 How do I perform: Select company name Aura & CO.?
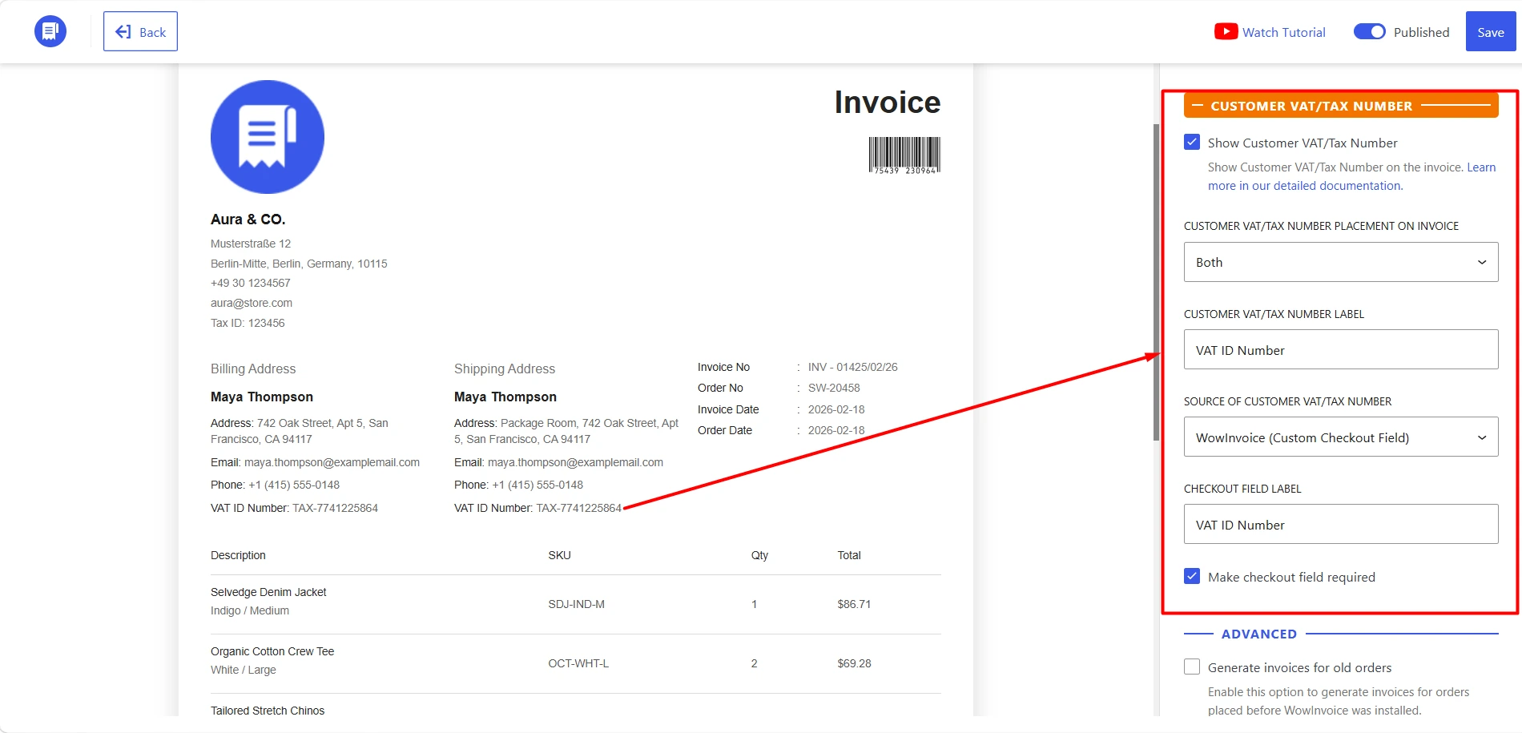[248, 219]
